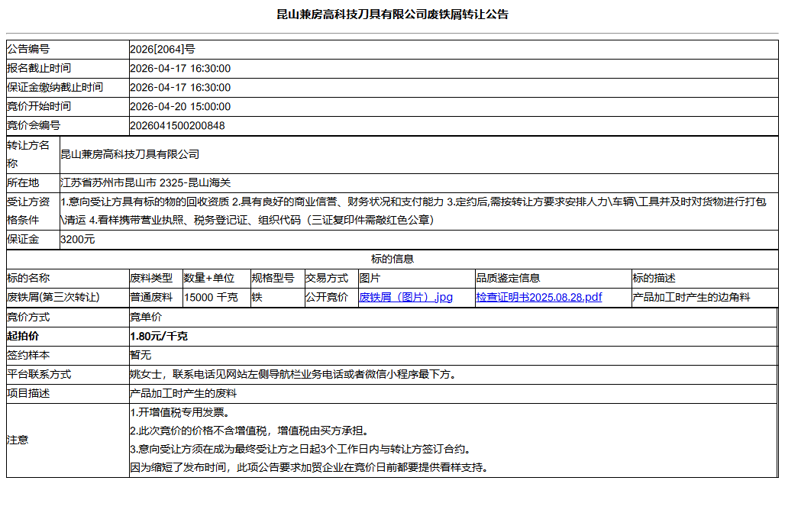This screenshot has height=529, width=785.
Task: Click the 注意 label cell
Action: point(68,440)
